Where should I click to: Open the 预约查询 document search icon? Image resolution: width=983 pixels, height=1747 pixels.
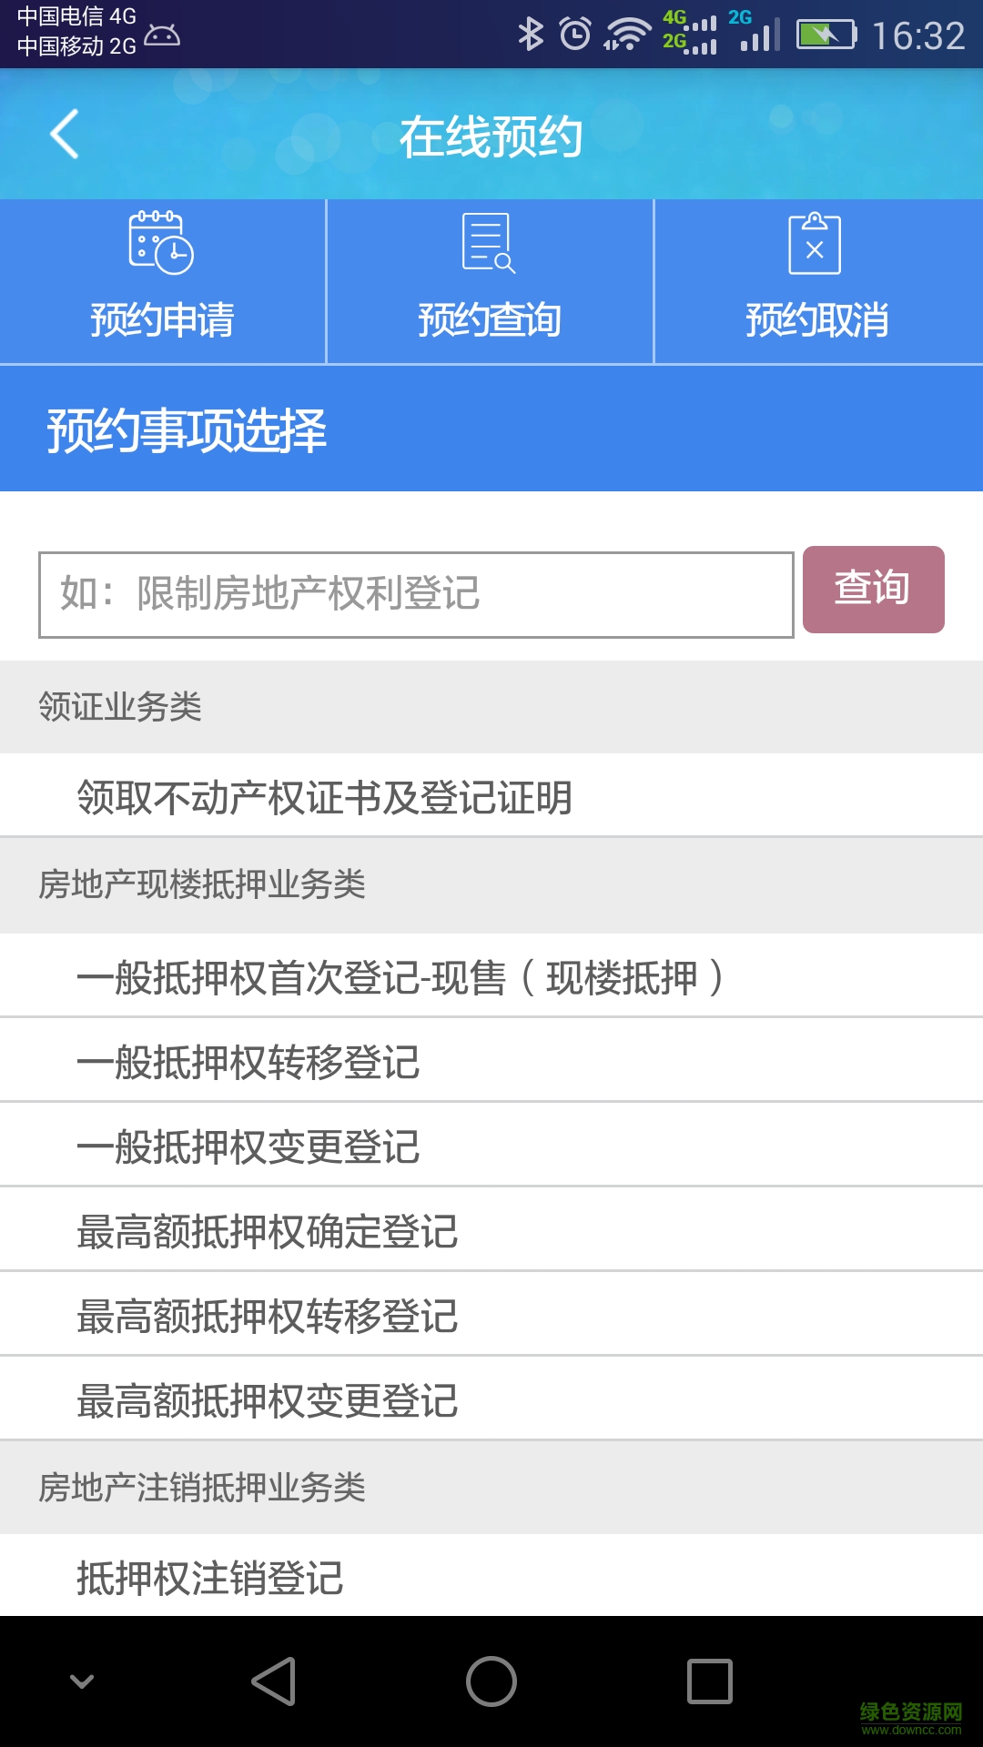click(489, 243)
